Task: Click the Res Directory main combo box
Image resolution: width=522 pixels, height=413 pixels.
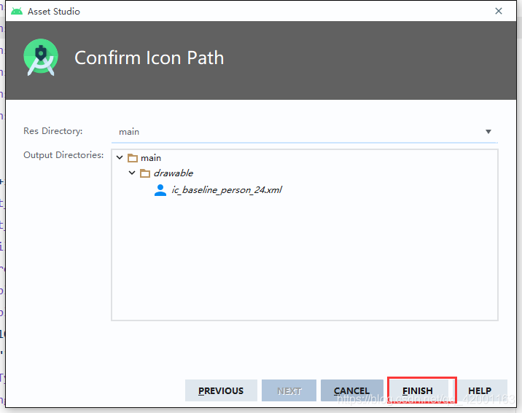Action: click(304, 132)
